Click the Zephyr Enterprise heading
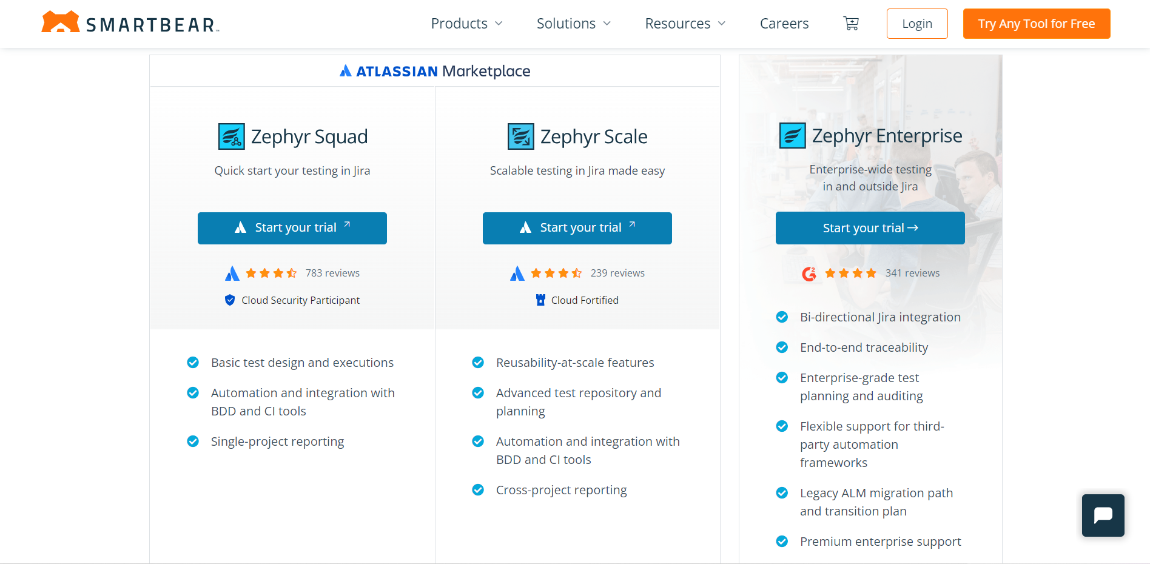This screenshot has height=564, width=1150. [887, 135]
